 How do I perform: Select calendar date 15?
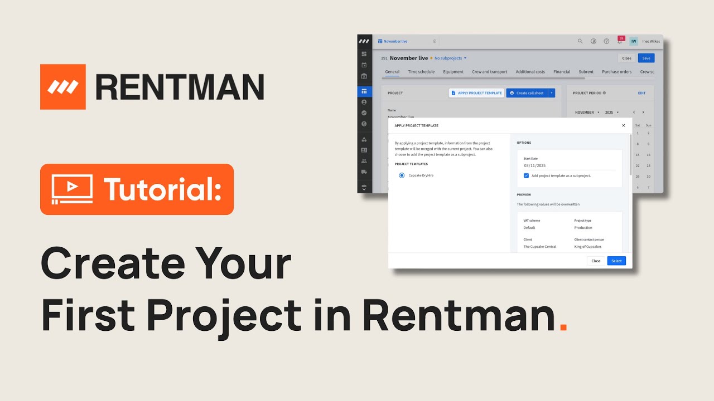pyautogui.click(x=638, y=155)
